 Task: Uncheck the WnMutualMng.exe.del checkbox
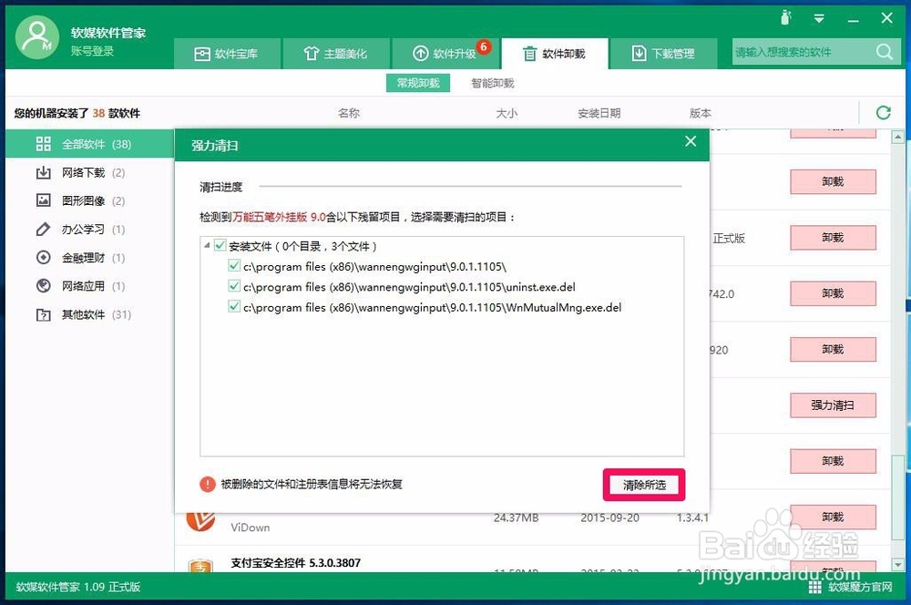[x=234, y=306]
